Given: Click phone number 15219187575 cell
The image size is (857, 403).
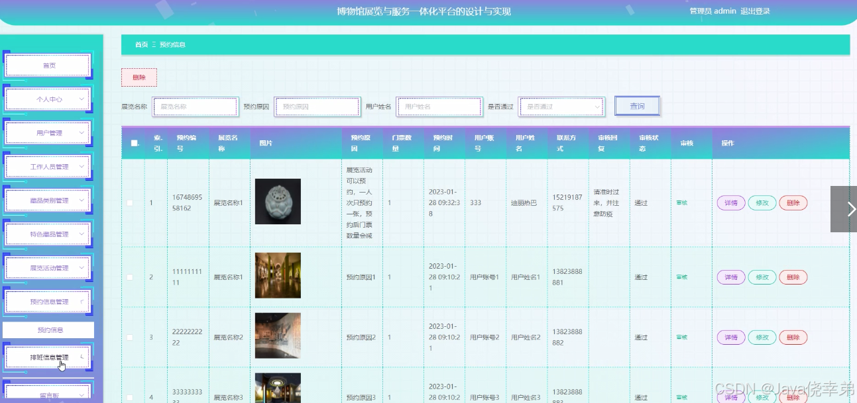Looking at the screenshot, I should tap(569, 202).
